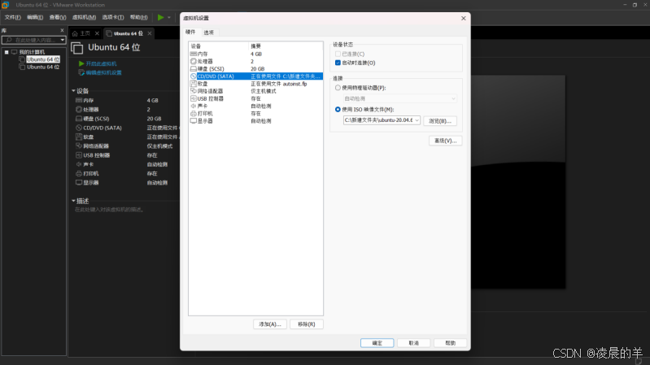The width and height of the screenshot is (650, 365).
Task: Click 硬盘 (SCSI) icon in main window panel
Action: (x=79, y=119)
